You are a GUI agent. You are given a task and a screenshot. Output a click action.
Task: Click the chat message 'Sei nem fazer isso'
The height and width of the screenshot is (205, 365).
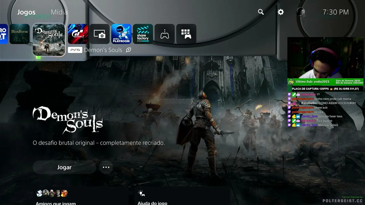click(x=330, y=116)
